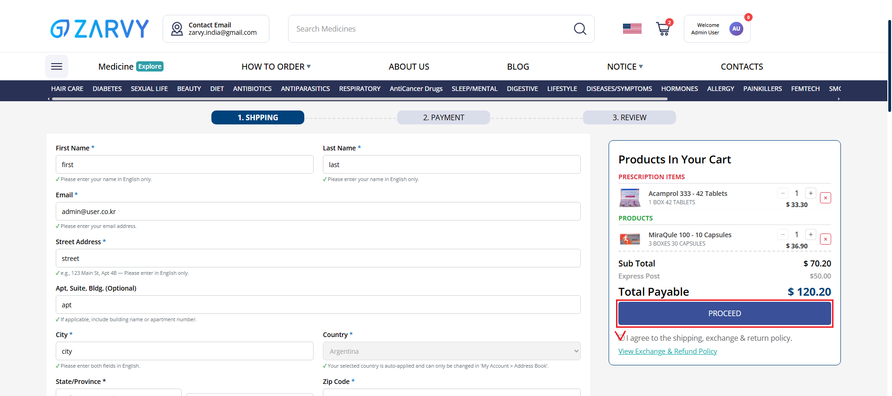Click the Medicine Explore button

click(131, 66)
